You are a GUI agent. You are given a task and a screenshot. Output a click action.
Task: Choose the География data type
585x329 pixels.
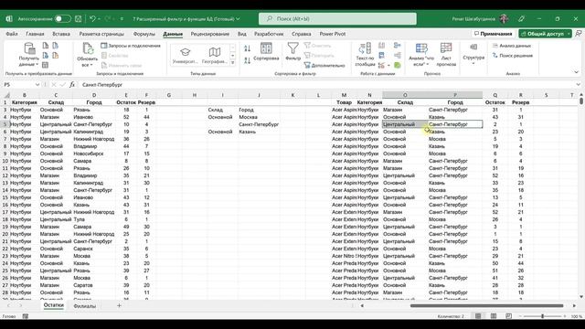point(215,55)
